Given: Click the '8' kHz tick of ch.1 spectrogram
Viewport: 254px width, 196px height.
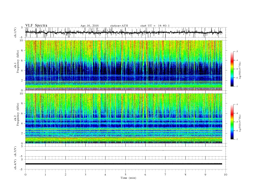Looking at the screenshot, I should tap(22, 51).
